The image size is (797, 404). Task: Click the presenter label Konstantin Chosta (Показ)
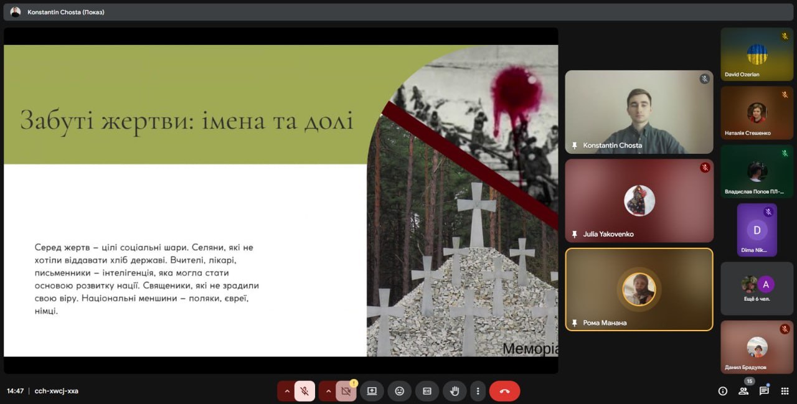click(66, 12)
